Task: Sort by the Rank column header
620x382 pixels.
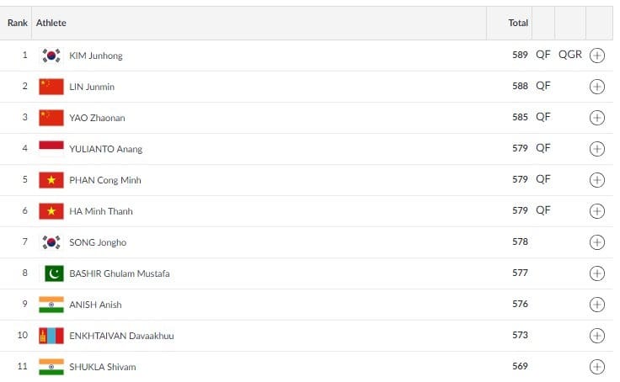Action: pos(18,23)
